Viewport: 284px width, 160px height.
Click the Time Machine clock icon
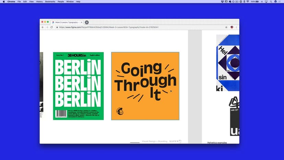tap(233, 2)
